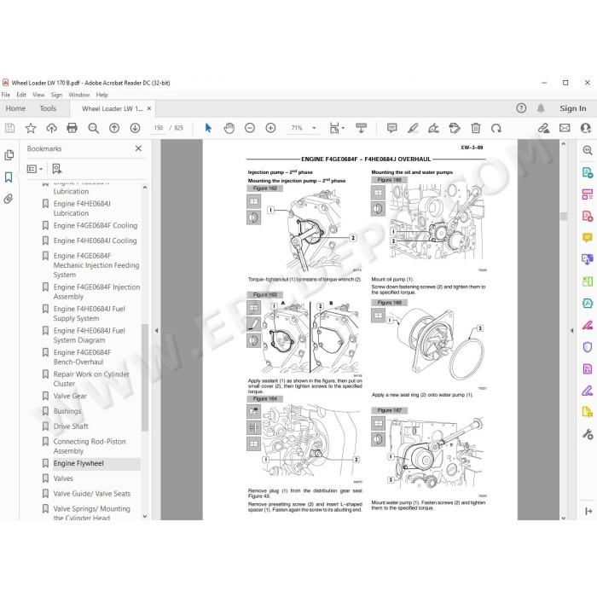Close the Wheel Loader document tab
The image size is (597, 597).
pos(149,108)
